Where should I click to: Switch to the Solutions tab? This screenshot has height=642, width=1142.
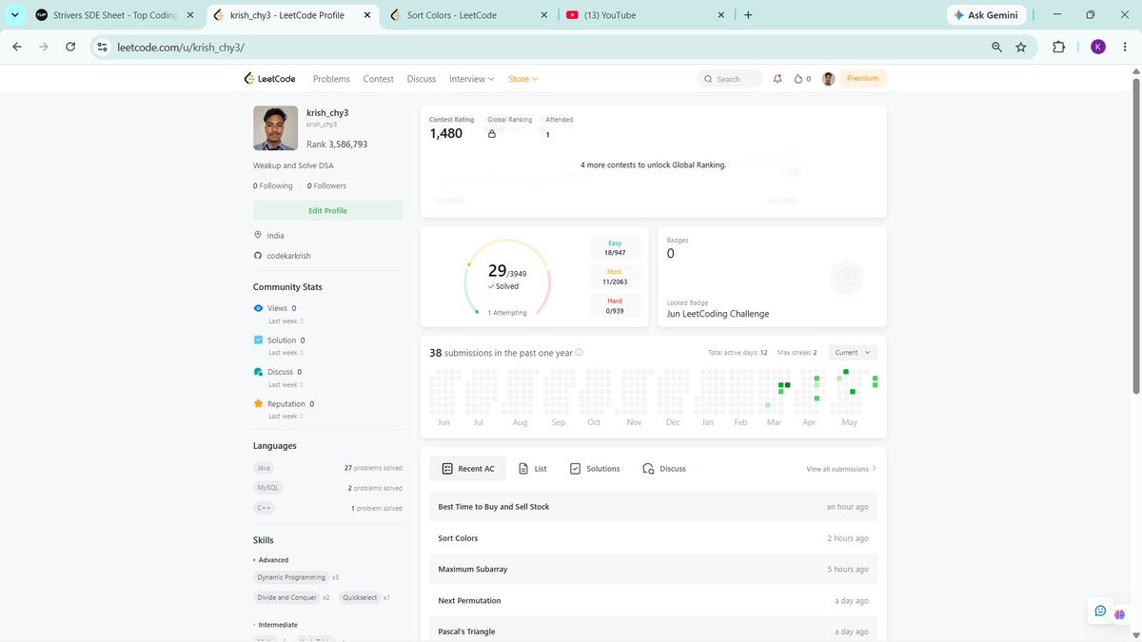(595, 468)
